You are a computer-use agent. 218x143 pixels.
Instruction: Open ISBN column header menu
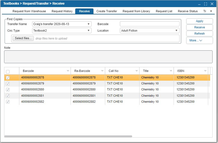coord(205,71)
